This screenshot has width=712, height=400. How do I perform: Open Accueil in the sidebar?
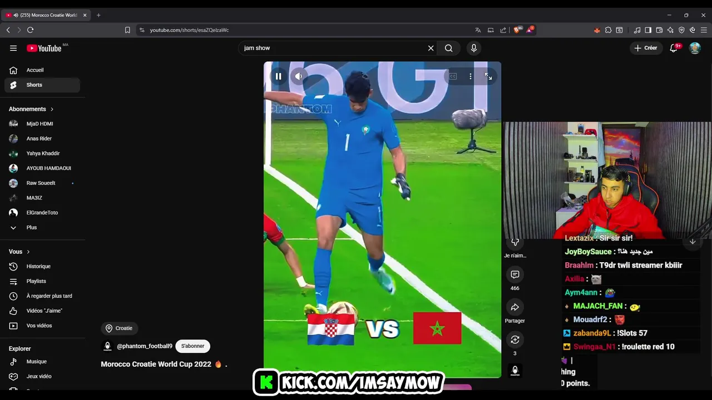42,70
